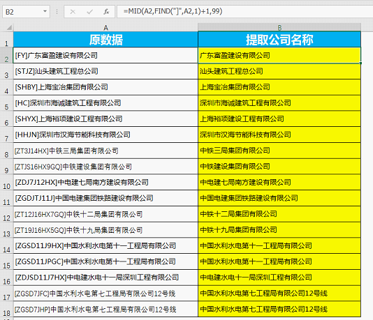Image resolution: width=373 pixels, height=320 pixels.
Task: Select yellow cell 汕头建筑工程总公司
Action: (279, 71)
